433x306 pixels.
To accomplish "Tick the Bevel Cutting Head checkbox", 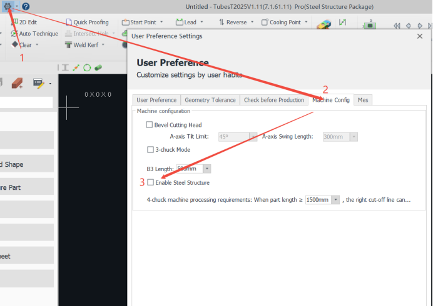I will (150, 125).
